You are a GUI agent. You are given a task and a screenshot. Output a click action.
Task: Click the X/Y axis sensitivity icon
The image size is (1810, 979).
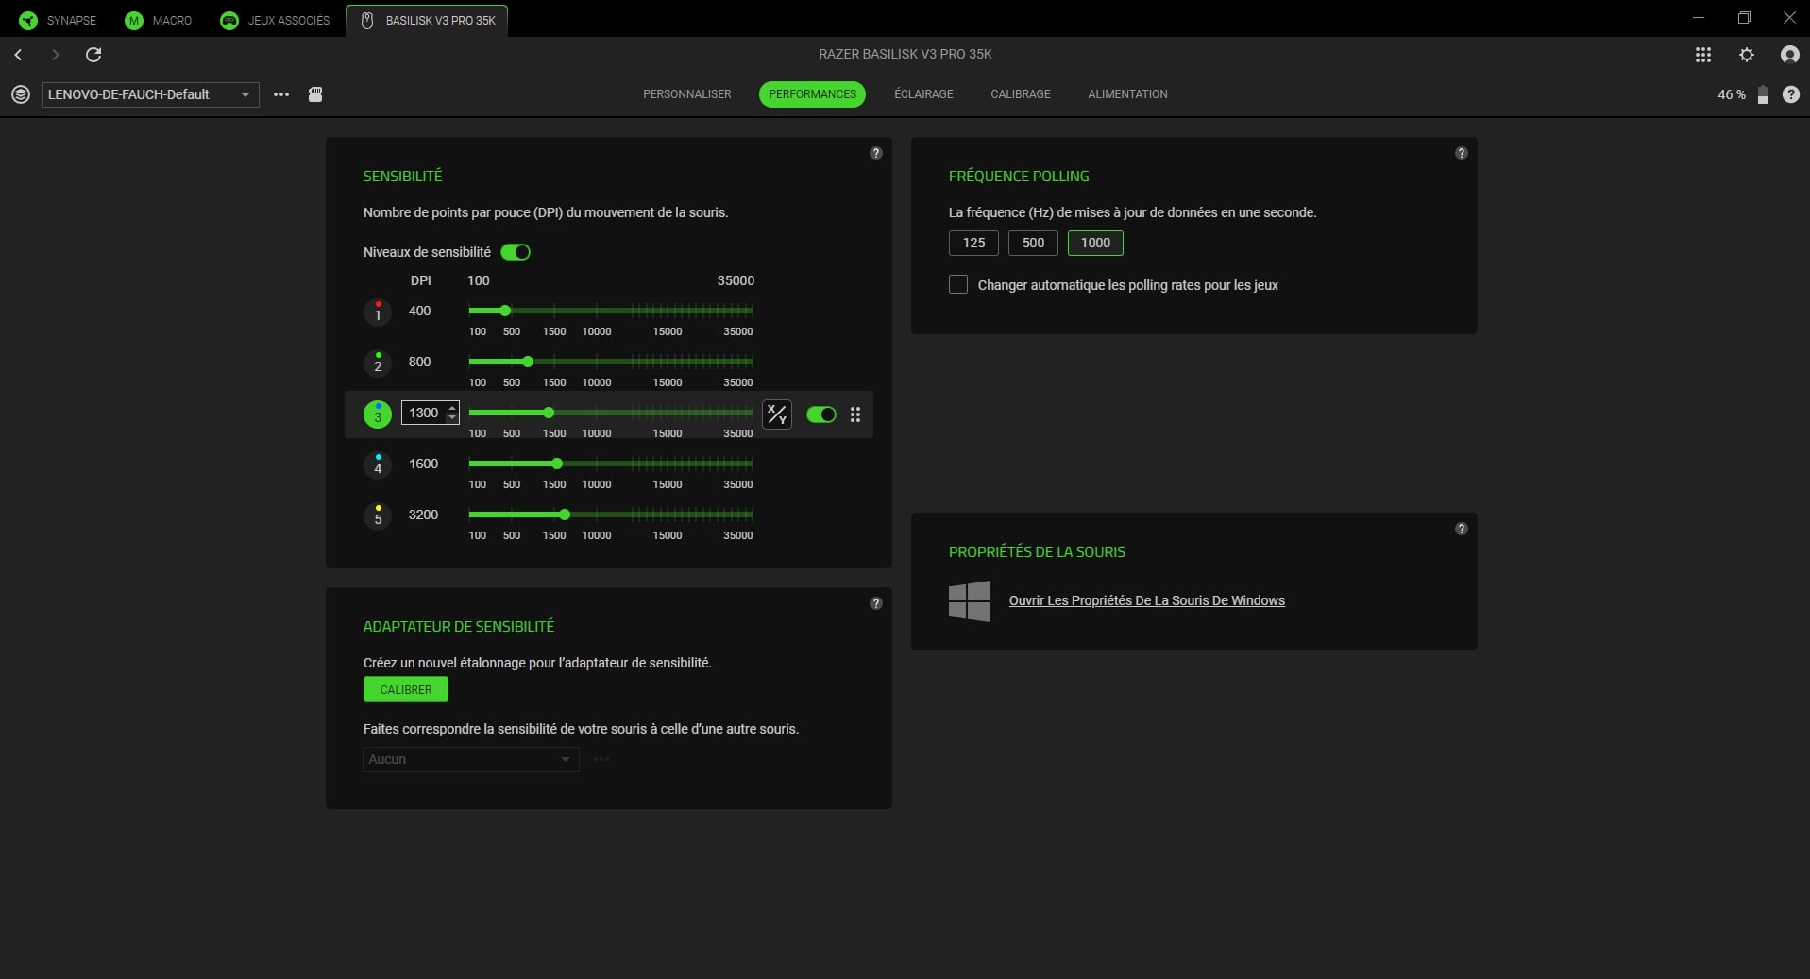coord(776,414)
